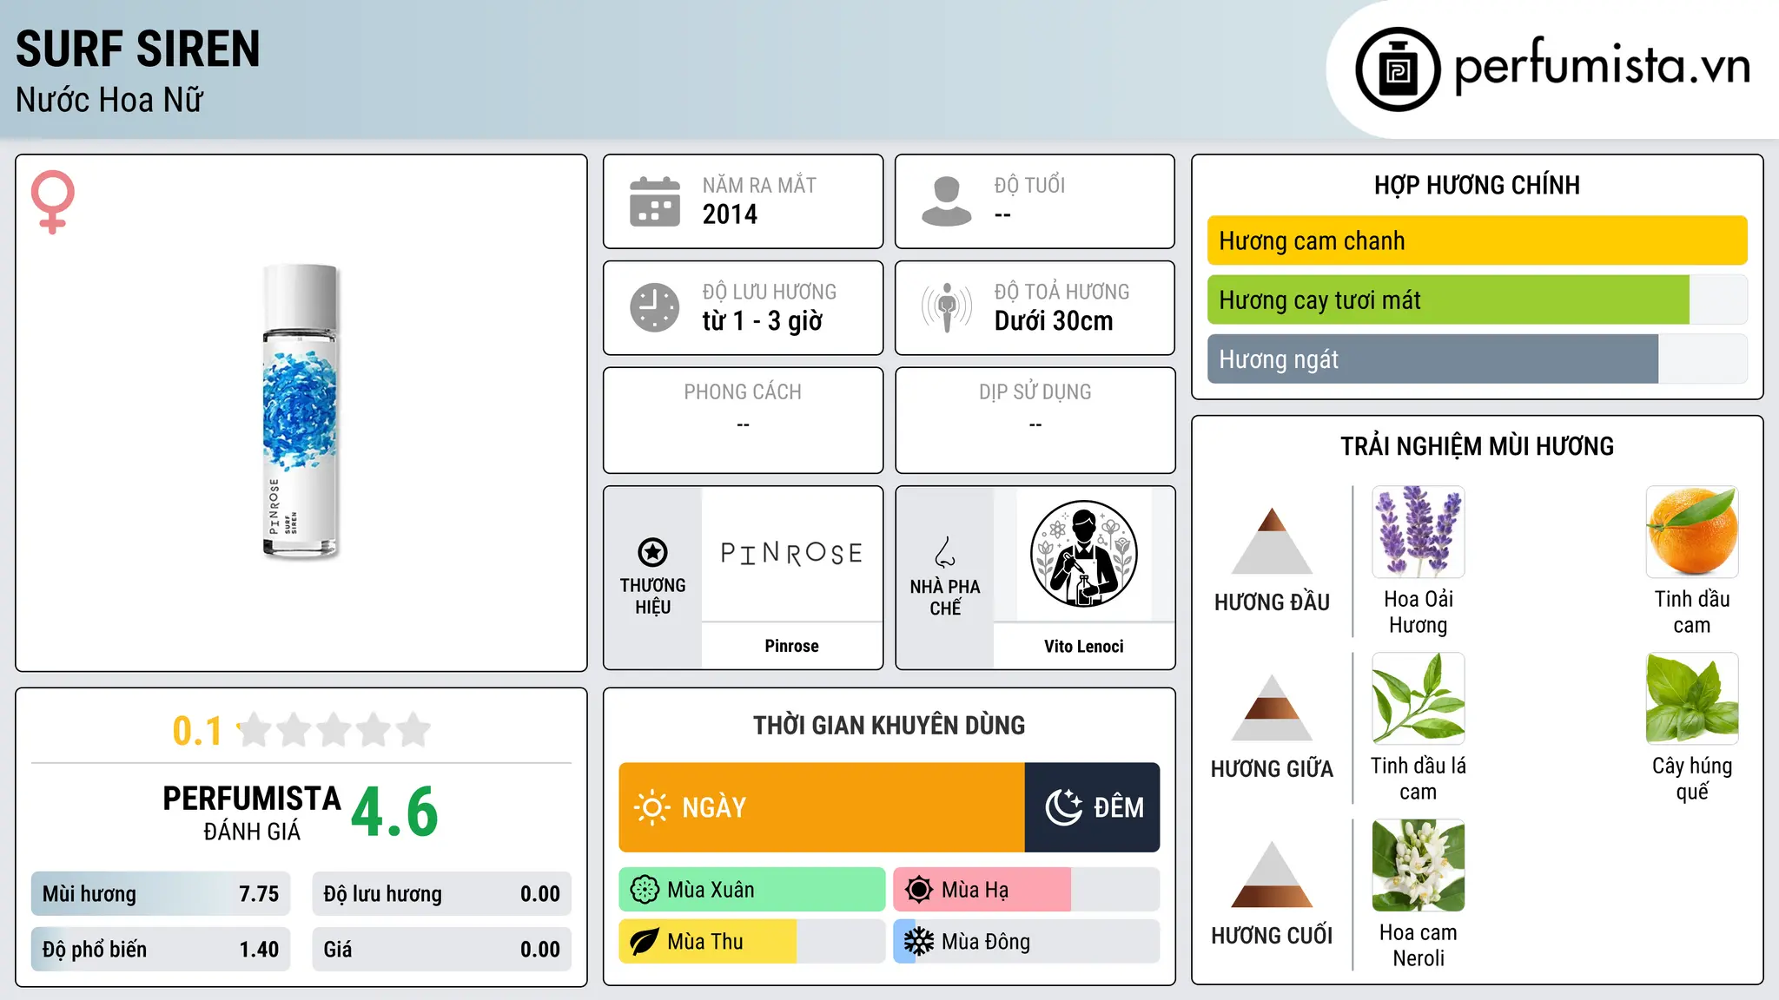1779x1000 pixels.
Task: Open the Surf Siren bottle image
Action: pos(301,411)
